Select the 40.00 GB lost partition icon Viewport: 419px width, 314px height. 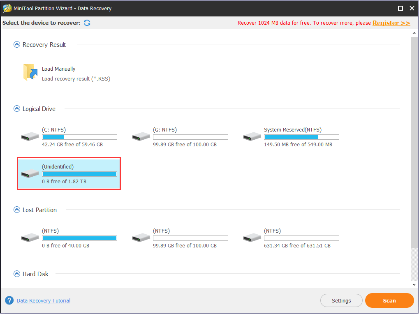point(30,238)
